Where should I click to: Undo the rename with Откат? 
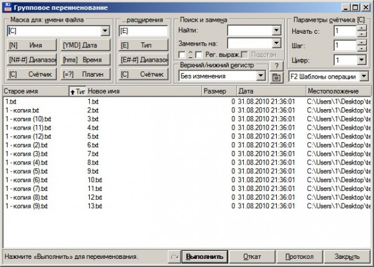click(252, 257)
